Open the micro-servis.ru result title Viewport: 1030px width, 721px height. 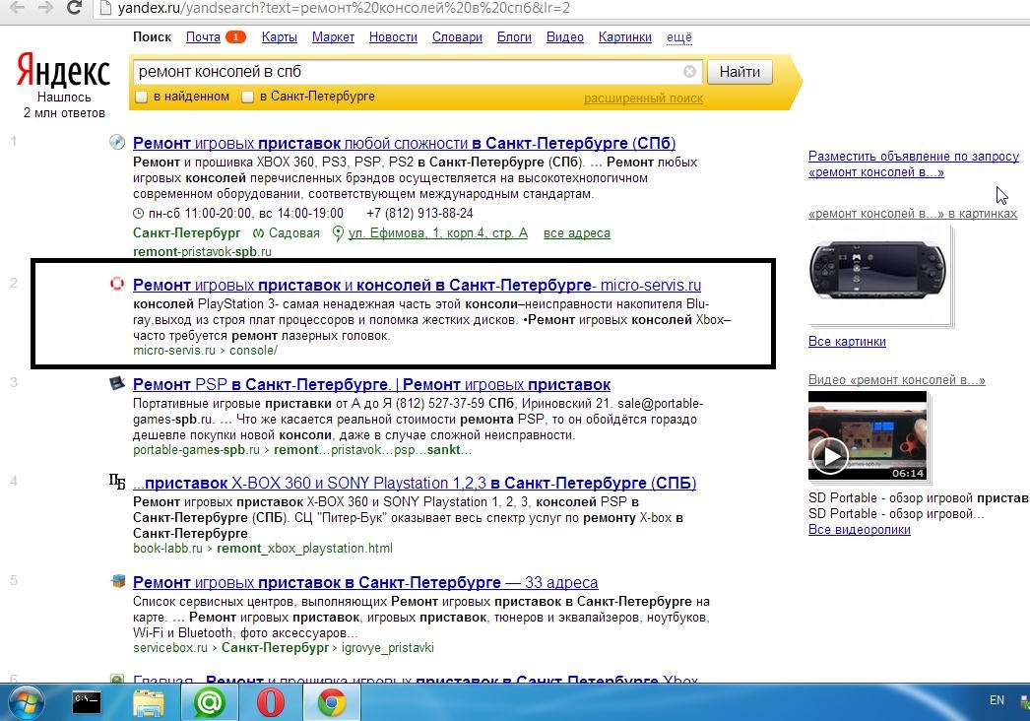tap(417, 285)
